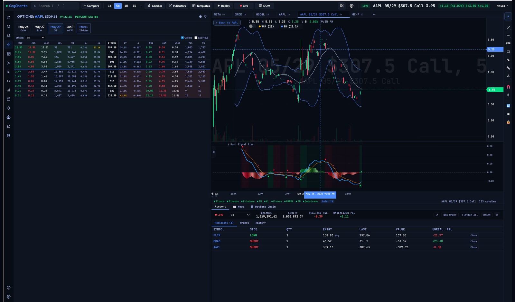Screen dimensions: 515x302
Task: Open the News tab
Action: point(239,207)
